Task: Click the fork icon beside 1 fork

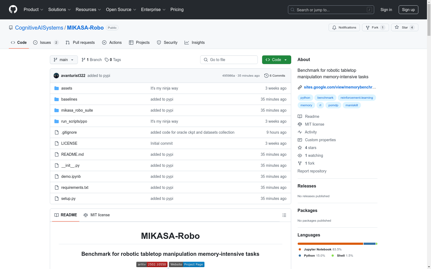Action: pos(300,163)
